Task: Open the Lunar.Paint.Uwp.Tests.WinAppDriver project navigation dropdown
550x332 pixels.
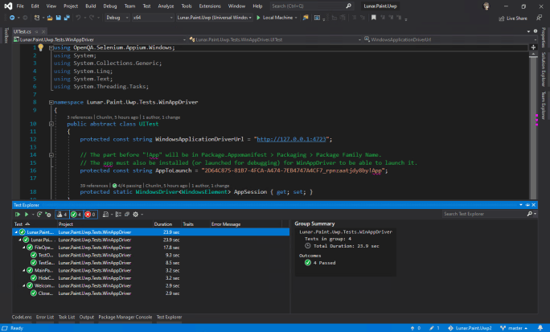Action: (100, 39)
